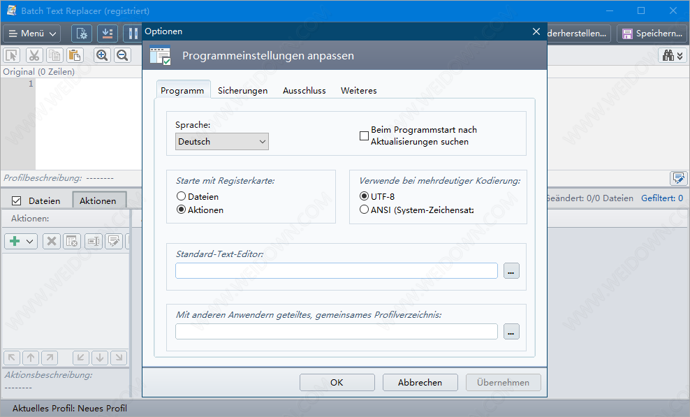This screenshot has height=417, width=690.
Task: Click the down-right arrow move icon
Action: click(x=119, y=358)
